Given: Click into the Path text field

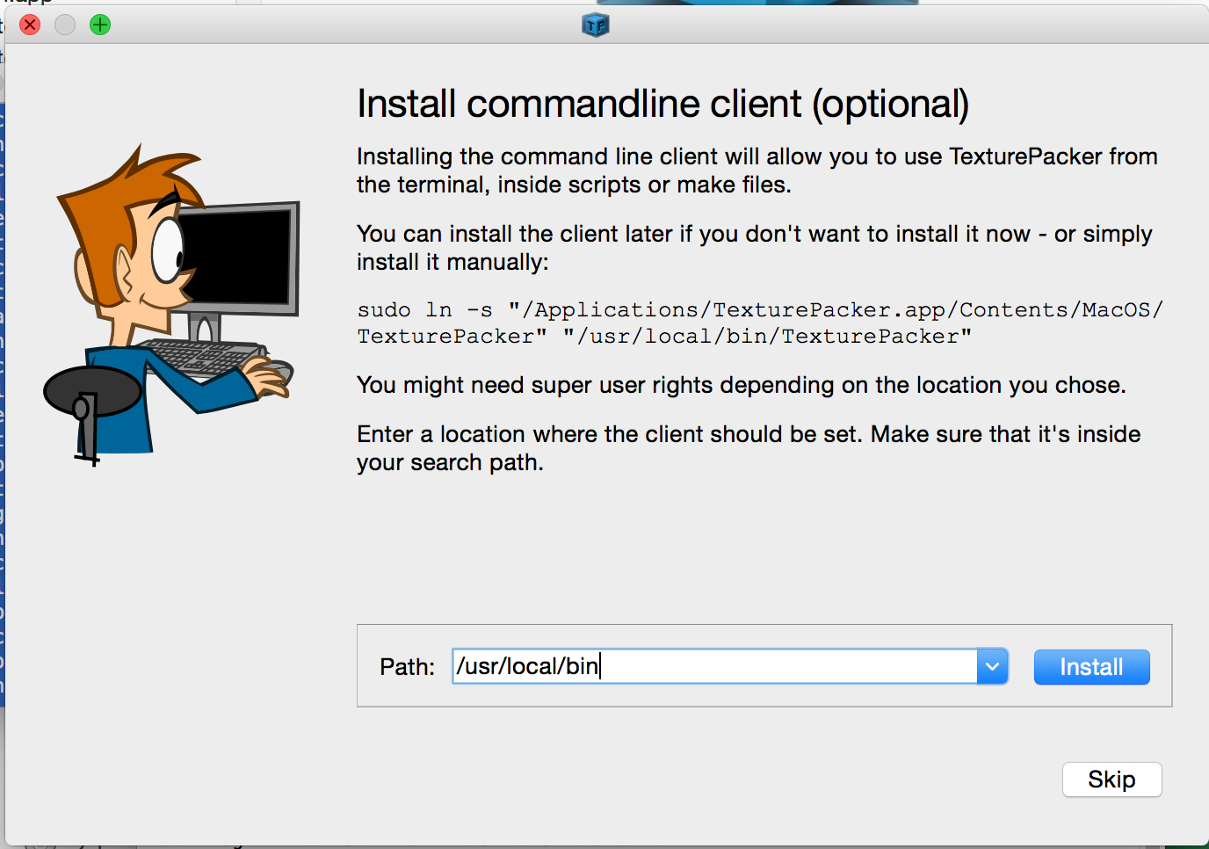Looking at the screenshot, I should click(x=713, y=667).
